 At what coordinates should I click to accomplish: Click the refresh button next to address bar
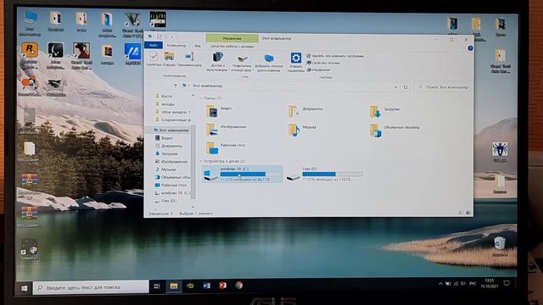pos(406,87)
